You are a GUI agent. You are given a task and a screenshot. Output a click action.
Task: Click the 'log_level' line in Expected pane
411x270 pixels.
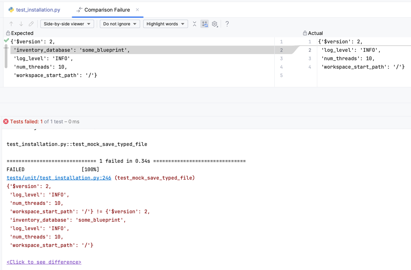[x=43, y=58]
